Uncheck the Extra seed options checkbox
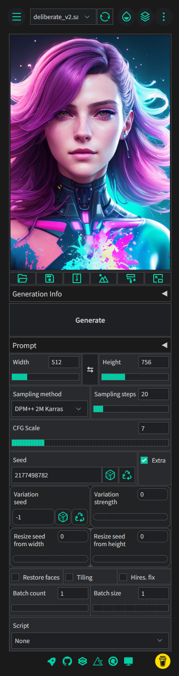The height and width of the screenshot is (676, 179). tap(144, 460)
